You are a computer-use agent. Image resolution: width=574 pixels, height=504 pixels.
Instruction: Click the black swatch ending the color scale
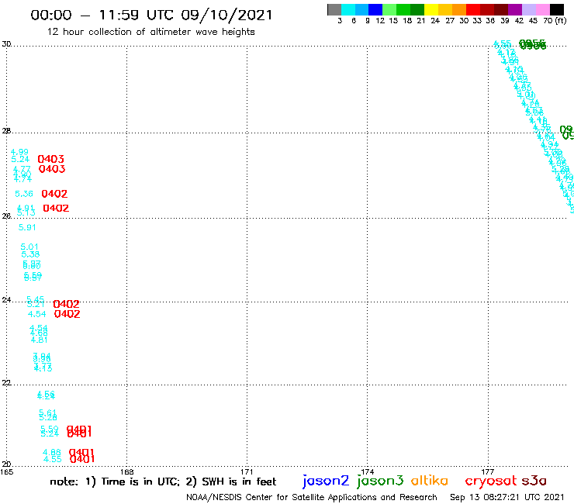click(557, 9)
